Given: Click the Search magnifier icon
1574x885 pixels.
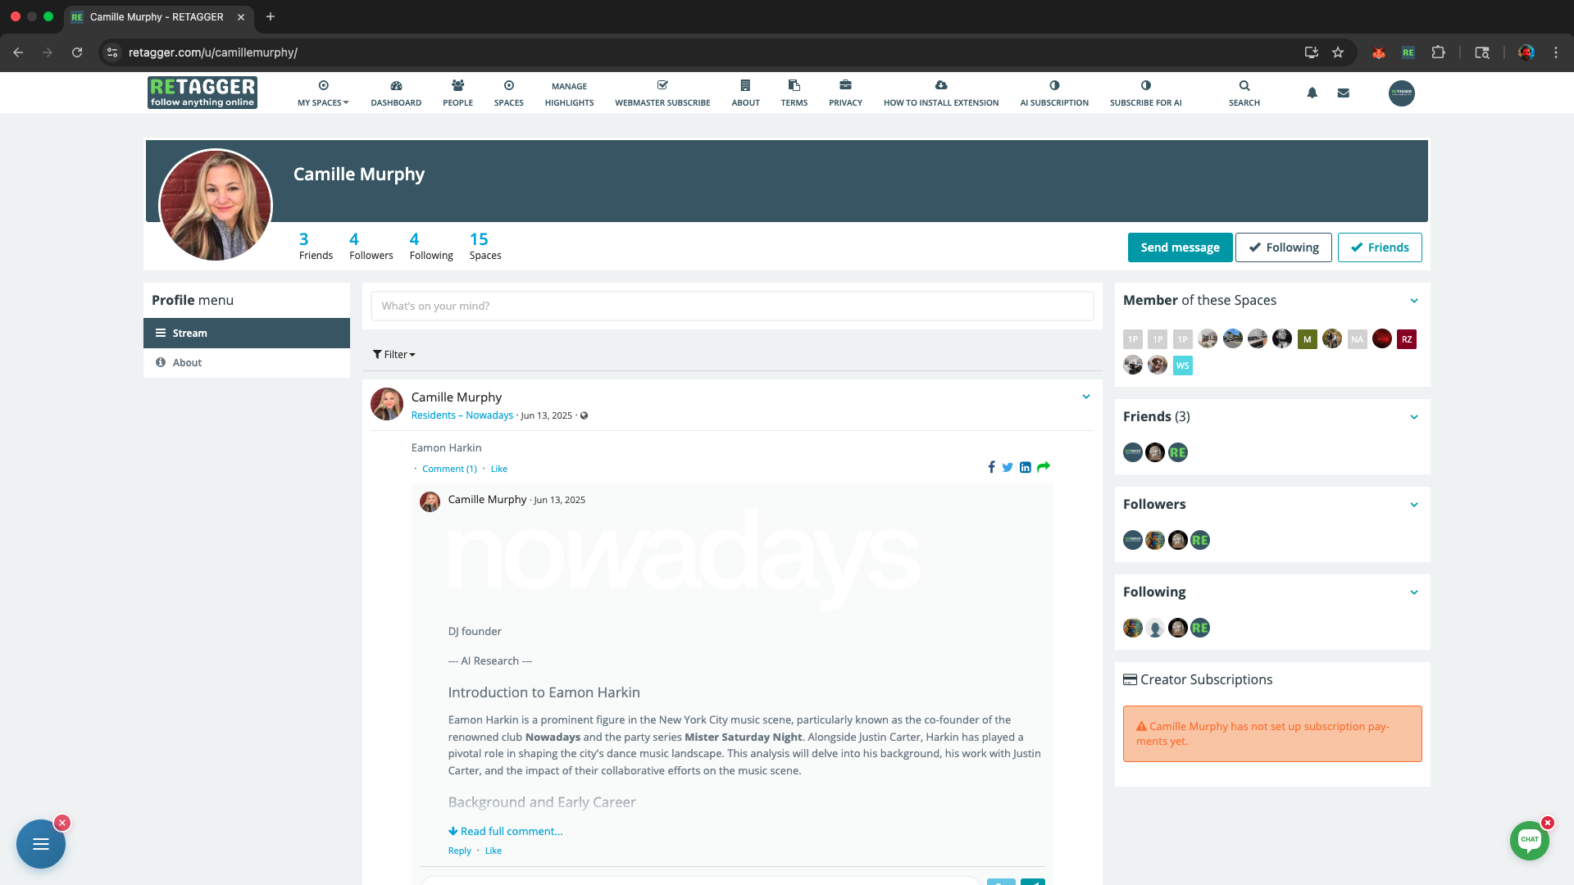Looking at the screenshot, I should tap(1244, 86).
